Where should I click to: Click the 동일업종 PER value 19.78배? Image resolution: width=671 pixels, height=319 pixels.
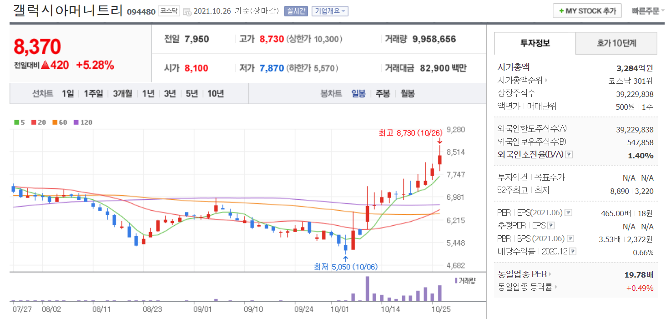[x=639, y=275]
